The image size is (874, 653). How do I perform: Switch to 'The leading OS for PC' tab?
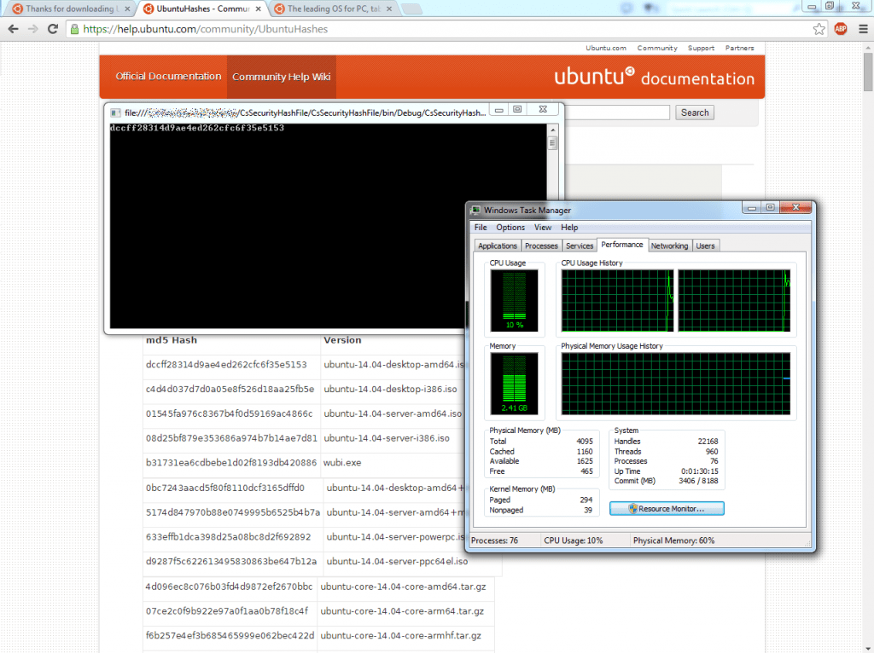(x=334, y=9)
